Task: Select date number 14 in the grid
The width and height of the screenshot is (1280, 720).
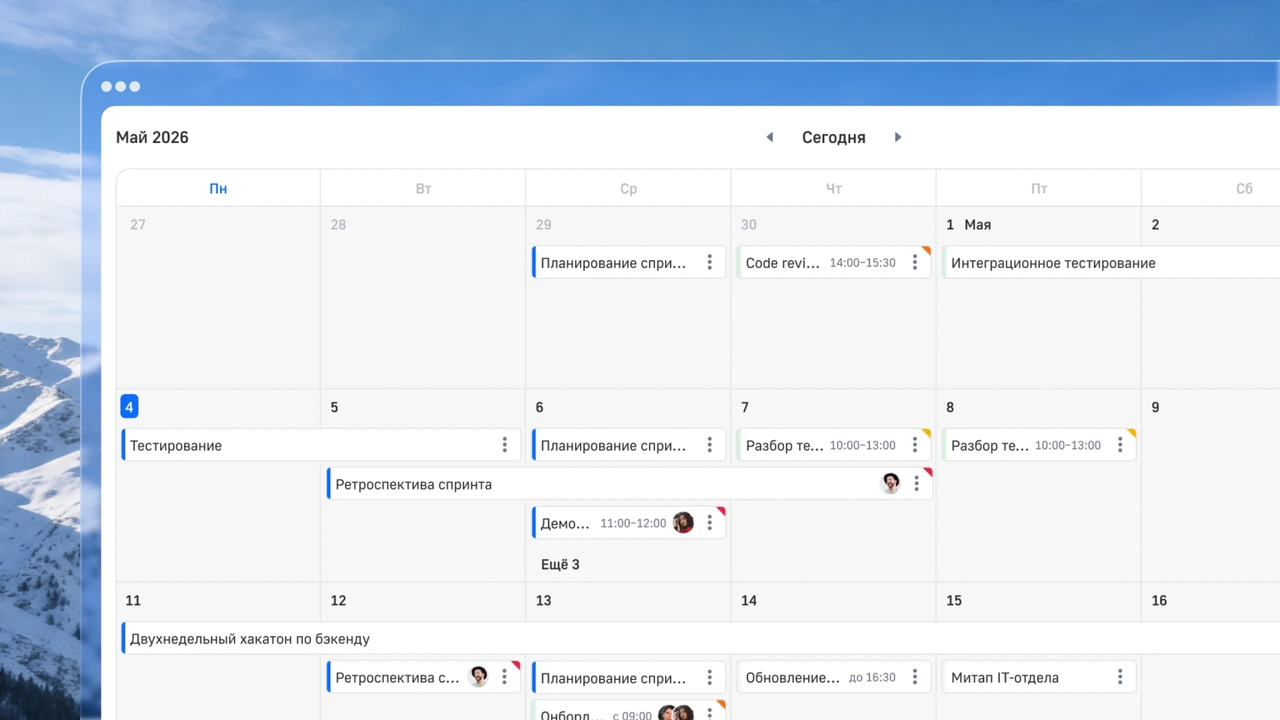Action: pos(749,600)
